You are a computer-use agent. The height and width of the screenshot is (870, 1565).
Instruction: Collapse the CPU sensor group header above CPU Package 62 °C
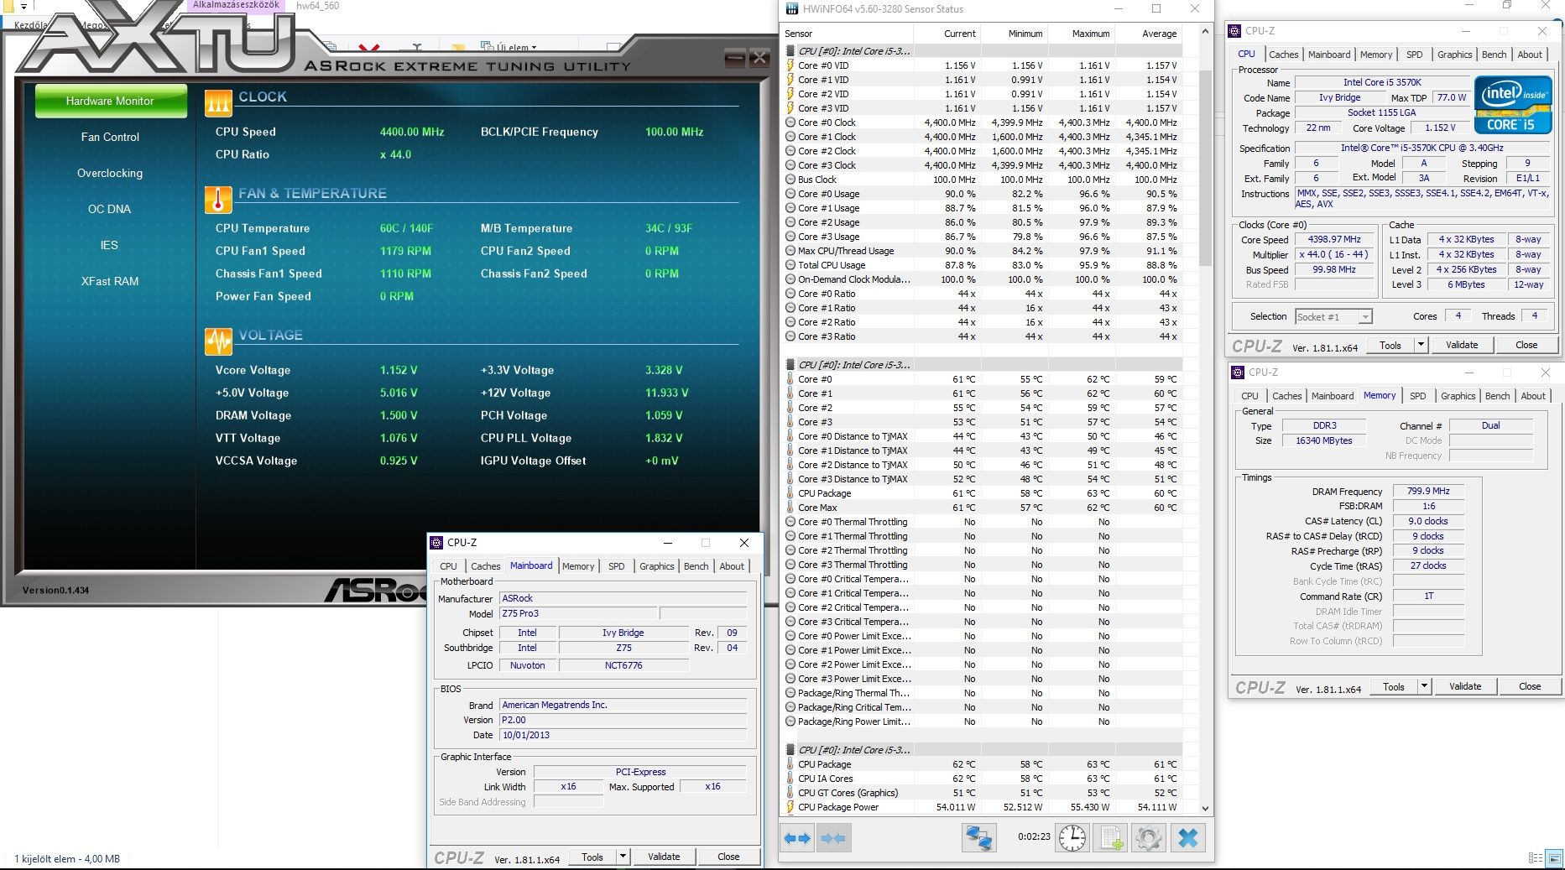tap(854, 750)
